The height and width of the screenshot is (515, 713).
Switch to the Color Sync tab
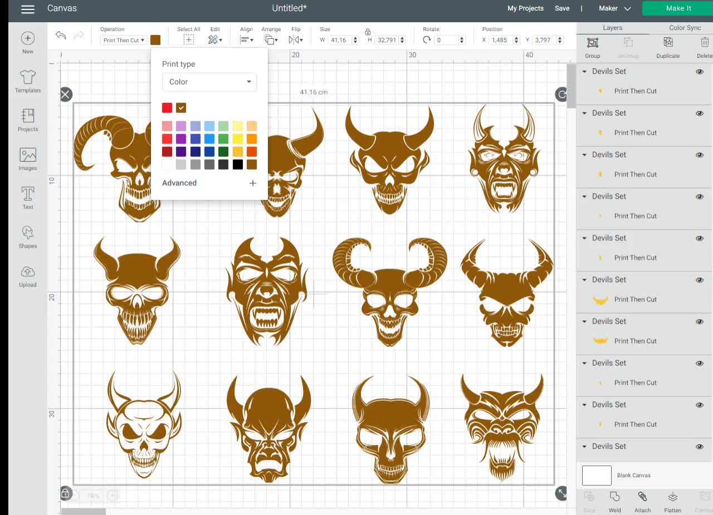point(685,28)
